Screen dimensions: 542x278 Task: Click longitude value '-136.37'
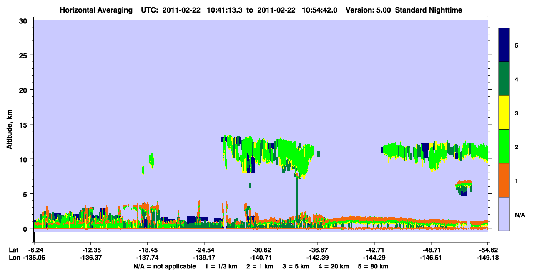pos(90,258)
